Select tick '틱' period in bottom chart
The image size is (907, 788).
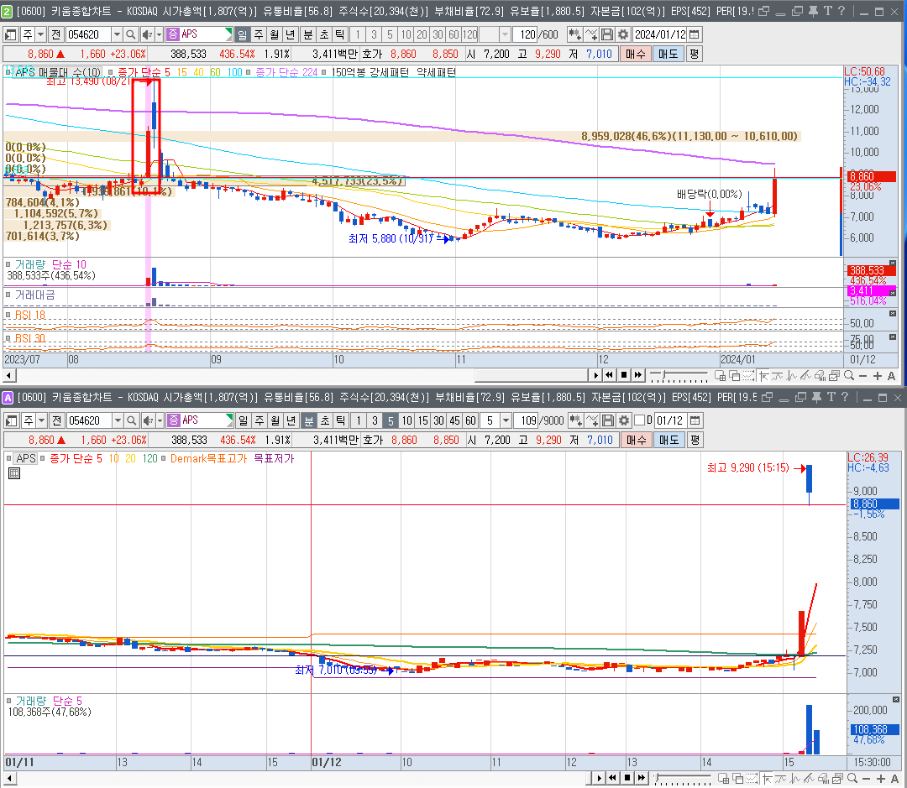tap(341, 420)
